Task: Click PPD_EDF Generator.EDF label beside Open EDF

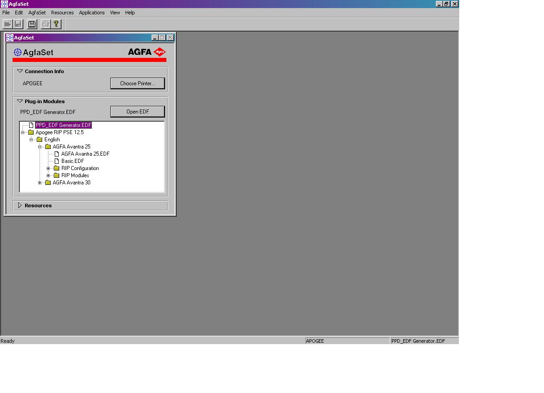Action: point(48,112)
